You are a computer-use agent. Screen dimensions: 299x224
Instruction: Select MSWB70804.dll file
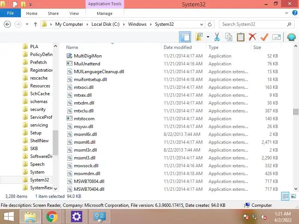pyautogui.click(x=89, y=181)
